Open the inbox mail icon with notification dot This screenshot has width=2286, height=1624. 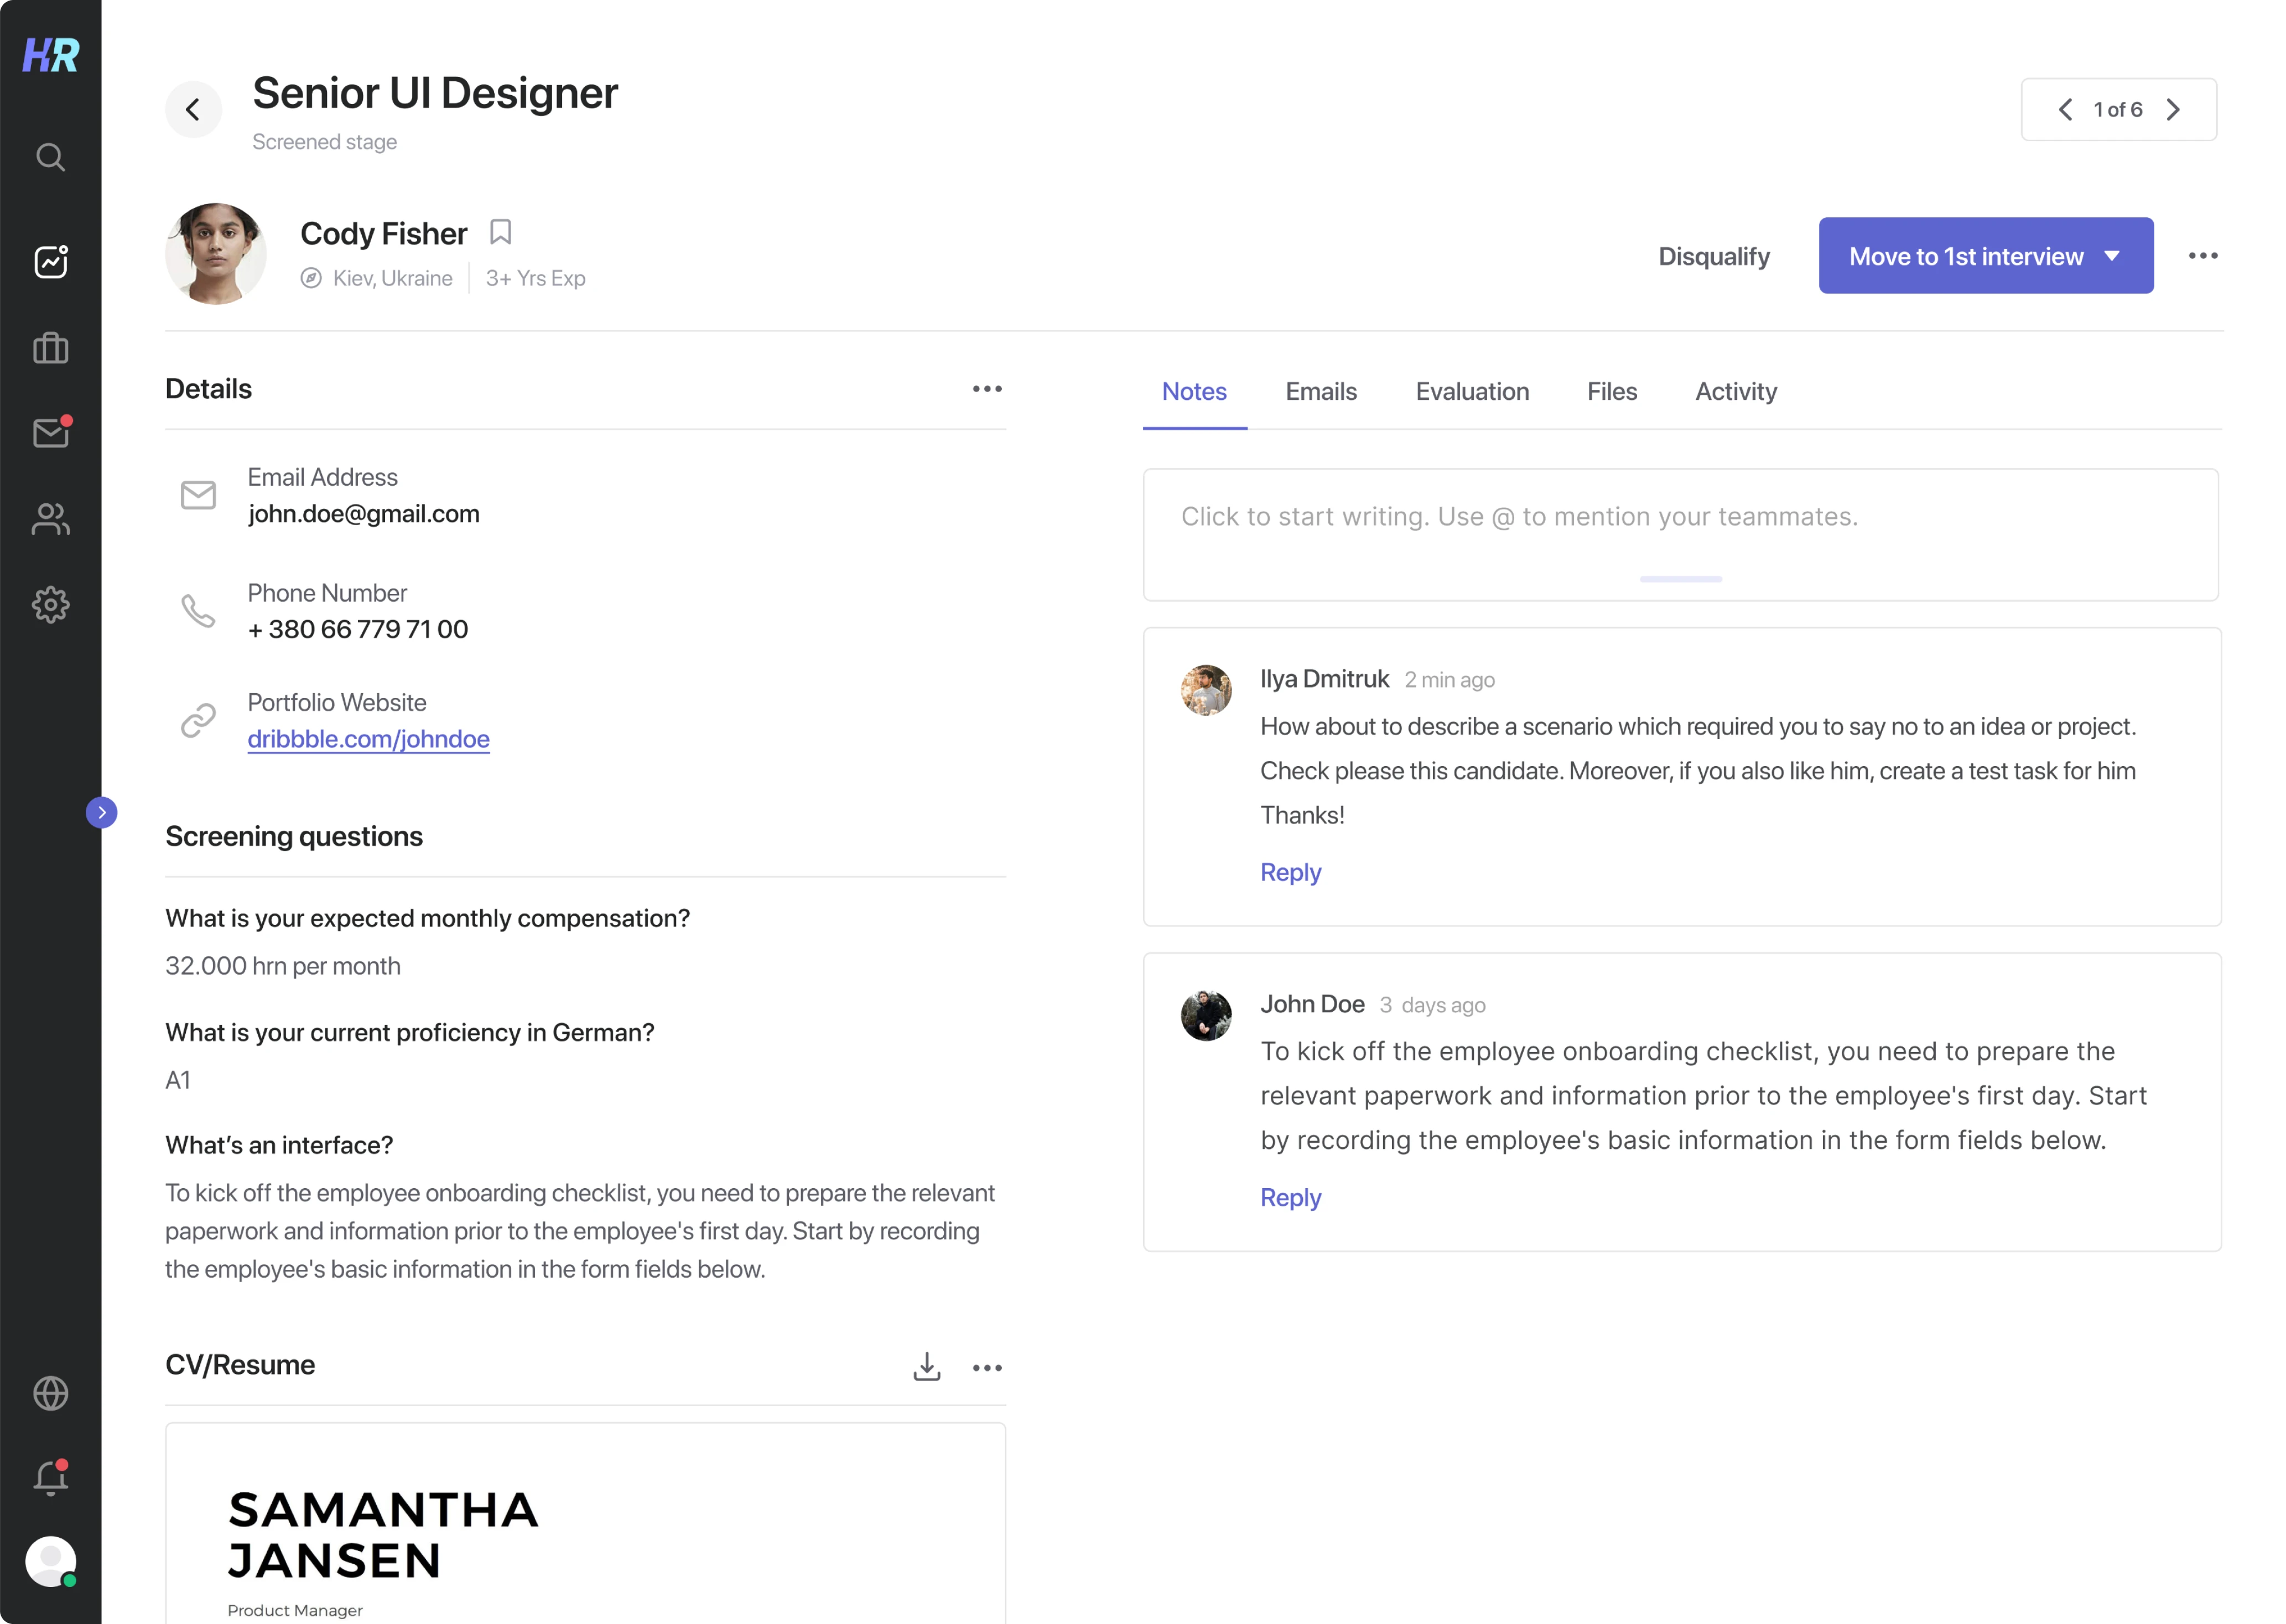coord(50,433)
